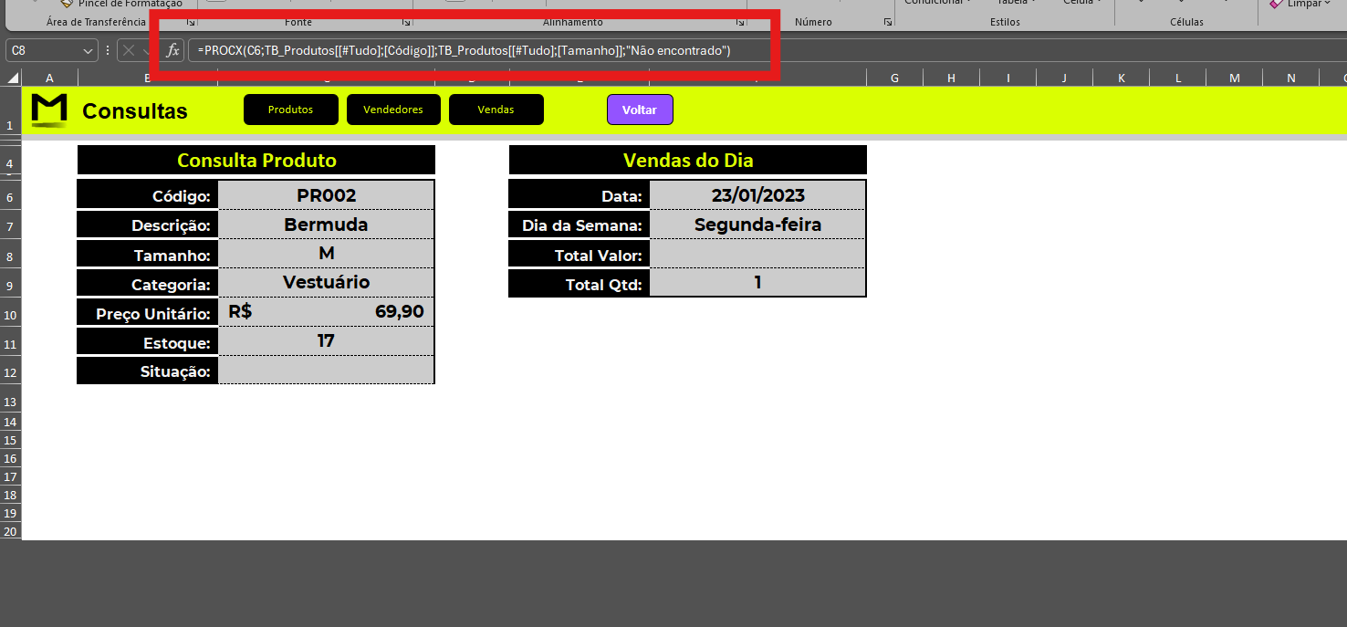Select column A header
Image resolution: width=1347 pixels, height=627 pixels.
[49, 78]
